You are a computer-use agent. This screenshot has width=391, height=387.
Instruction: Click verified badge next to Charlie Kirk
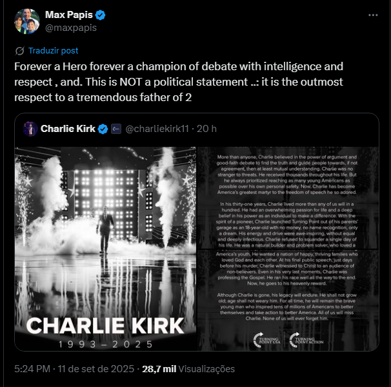[x=103, y=129]
